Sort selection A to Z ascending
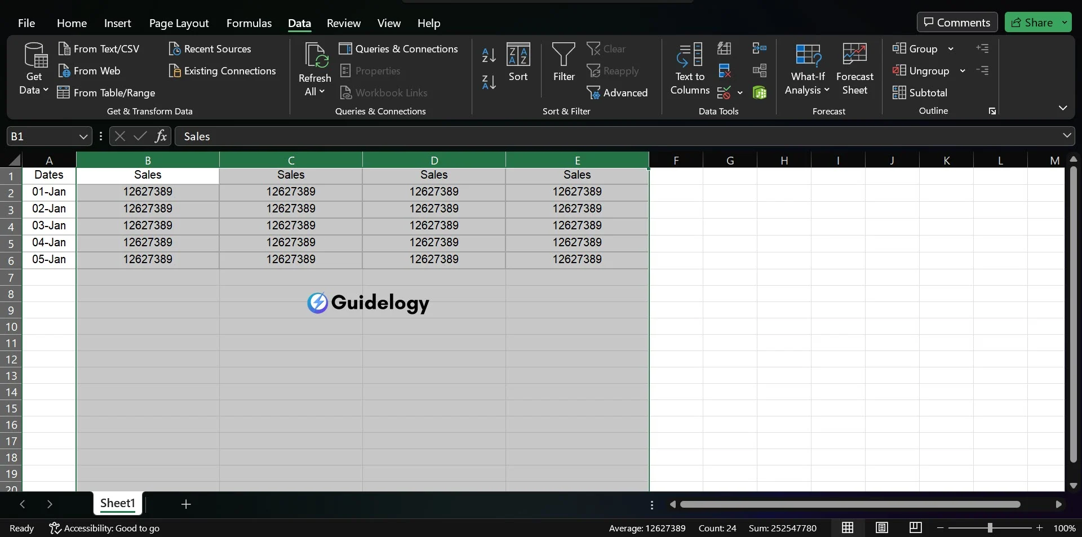Image resolution: width=1082 pixels, height=537 pixels. pyautogui.click(x=489, y=55)
